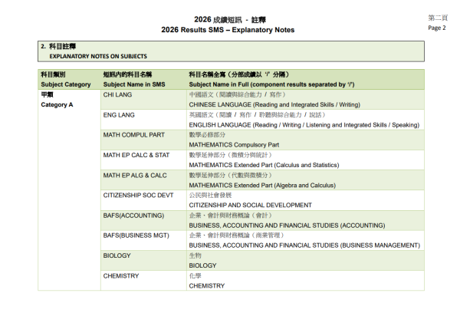Click the full name ending '(BUSINESS MANAGEMENT)'
The width and height of the screenshot is (460, 326).
[304, 245]
